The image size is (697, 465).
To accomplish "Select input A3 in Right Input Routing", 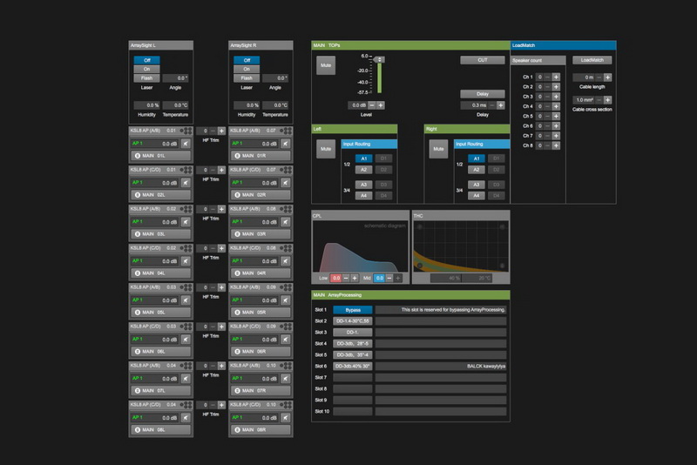I will [476, 185].
